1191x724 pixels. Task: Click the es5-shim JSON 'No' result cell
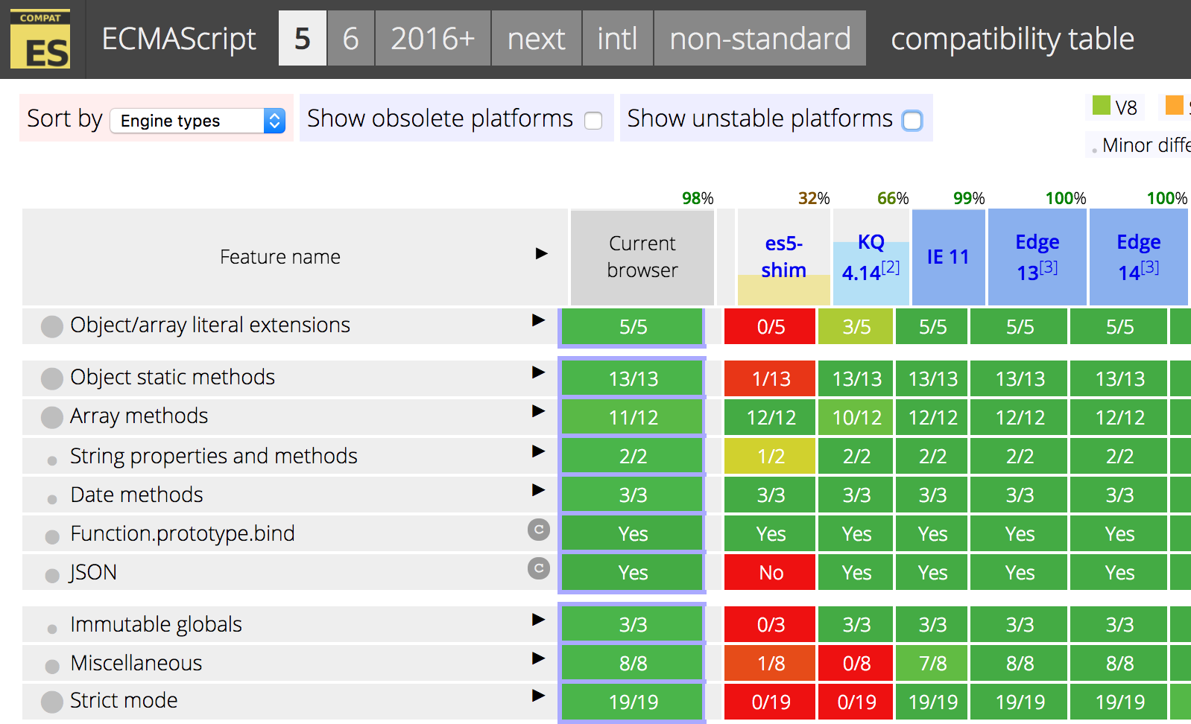click(x=771, y=573)
